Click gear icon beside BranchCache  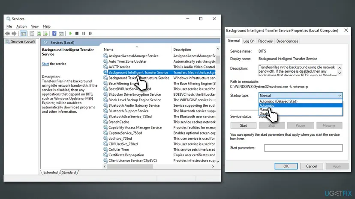[105, 122]
